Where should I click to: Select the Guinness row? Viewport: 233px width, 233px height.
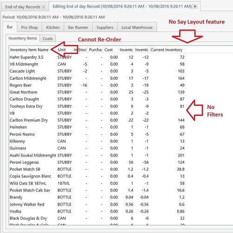click(x=97, y=148)
